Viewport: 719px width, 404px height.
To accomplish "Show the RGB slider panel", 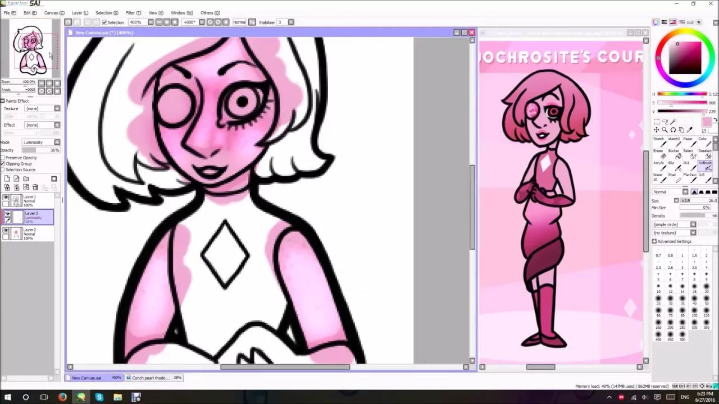I will tap(665, 22).
